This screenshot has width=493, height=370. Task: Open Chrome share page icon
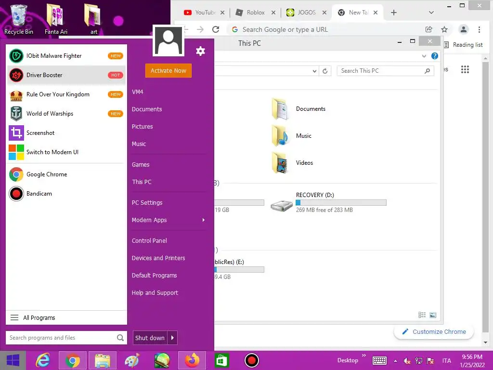pyautogui.click(x=428, y=29)
